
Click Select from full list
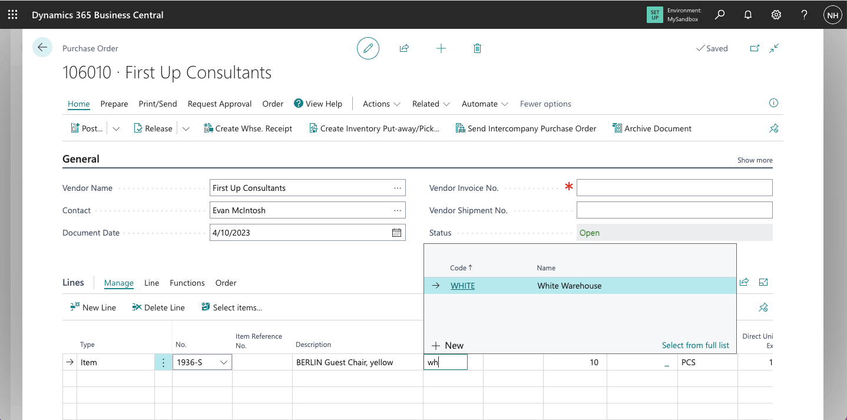(695, 345)
